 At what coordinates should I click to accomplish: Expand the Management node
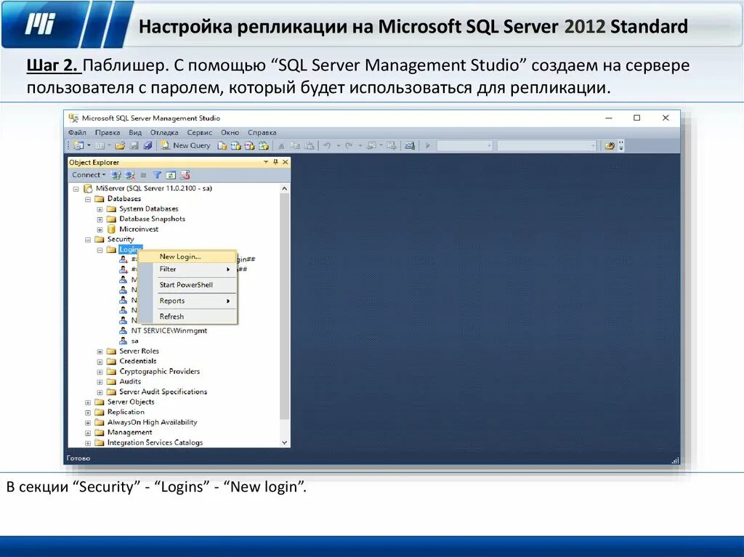pos(88,433)
